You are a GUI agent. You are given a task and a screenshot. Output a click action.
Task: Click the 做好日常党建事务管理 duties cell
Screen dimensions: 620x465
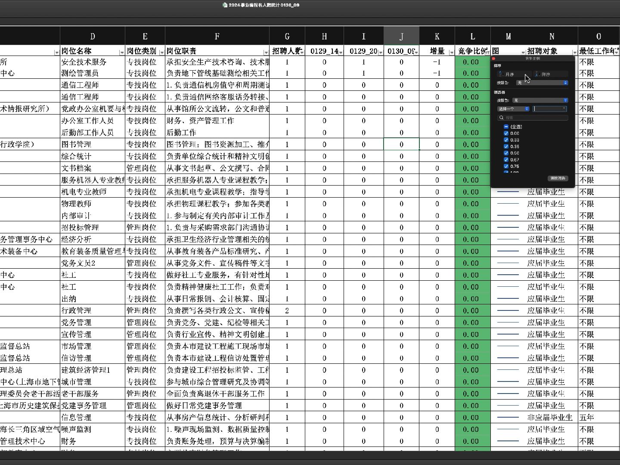pyautogui.click(x=217, y=406)
